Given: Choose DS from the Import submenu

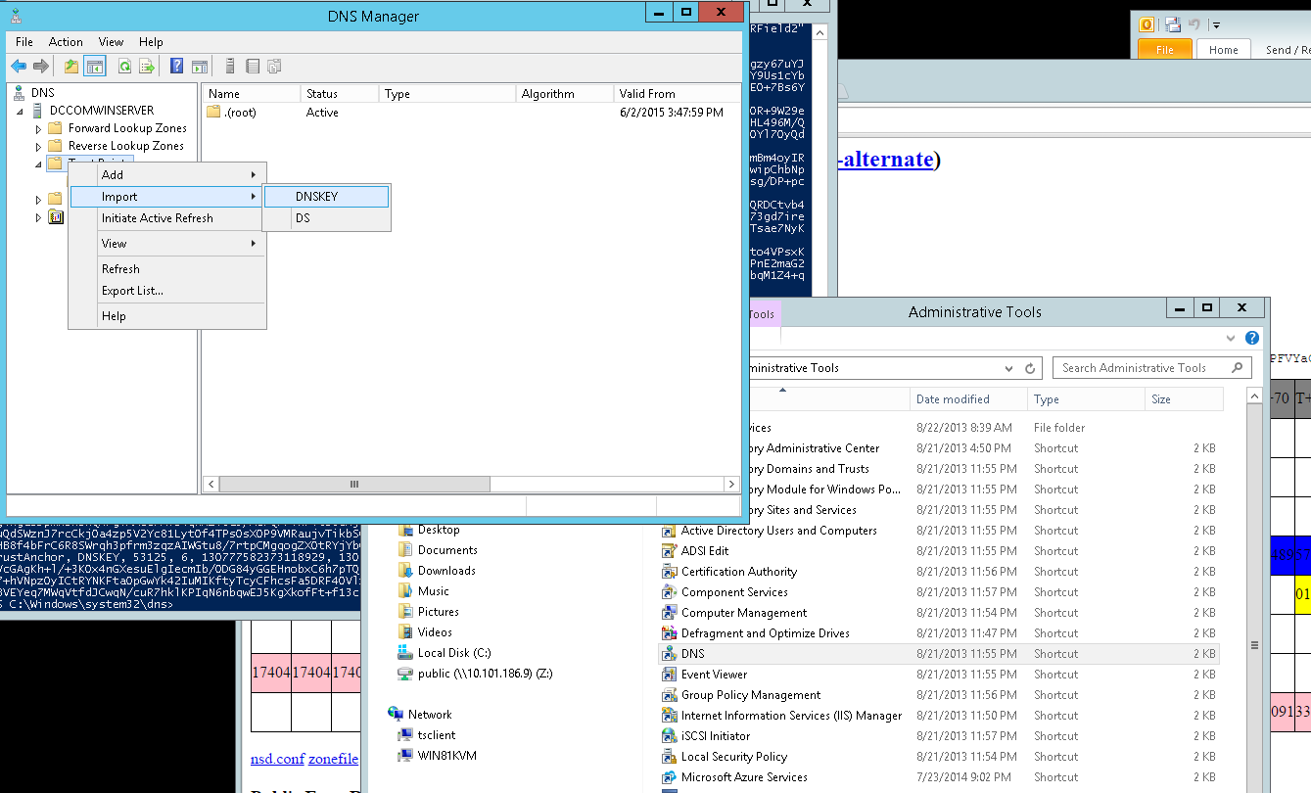Looking at the screenshot, I should 327,218.
